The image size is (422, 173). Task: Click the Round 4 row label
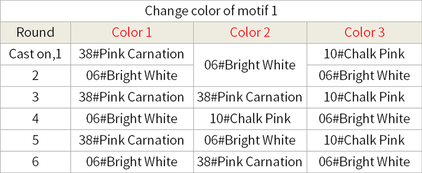[x=36, y=119]
